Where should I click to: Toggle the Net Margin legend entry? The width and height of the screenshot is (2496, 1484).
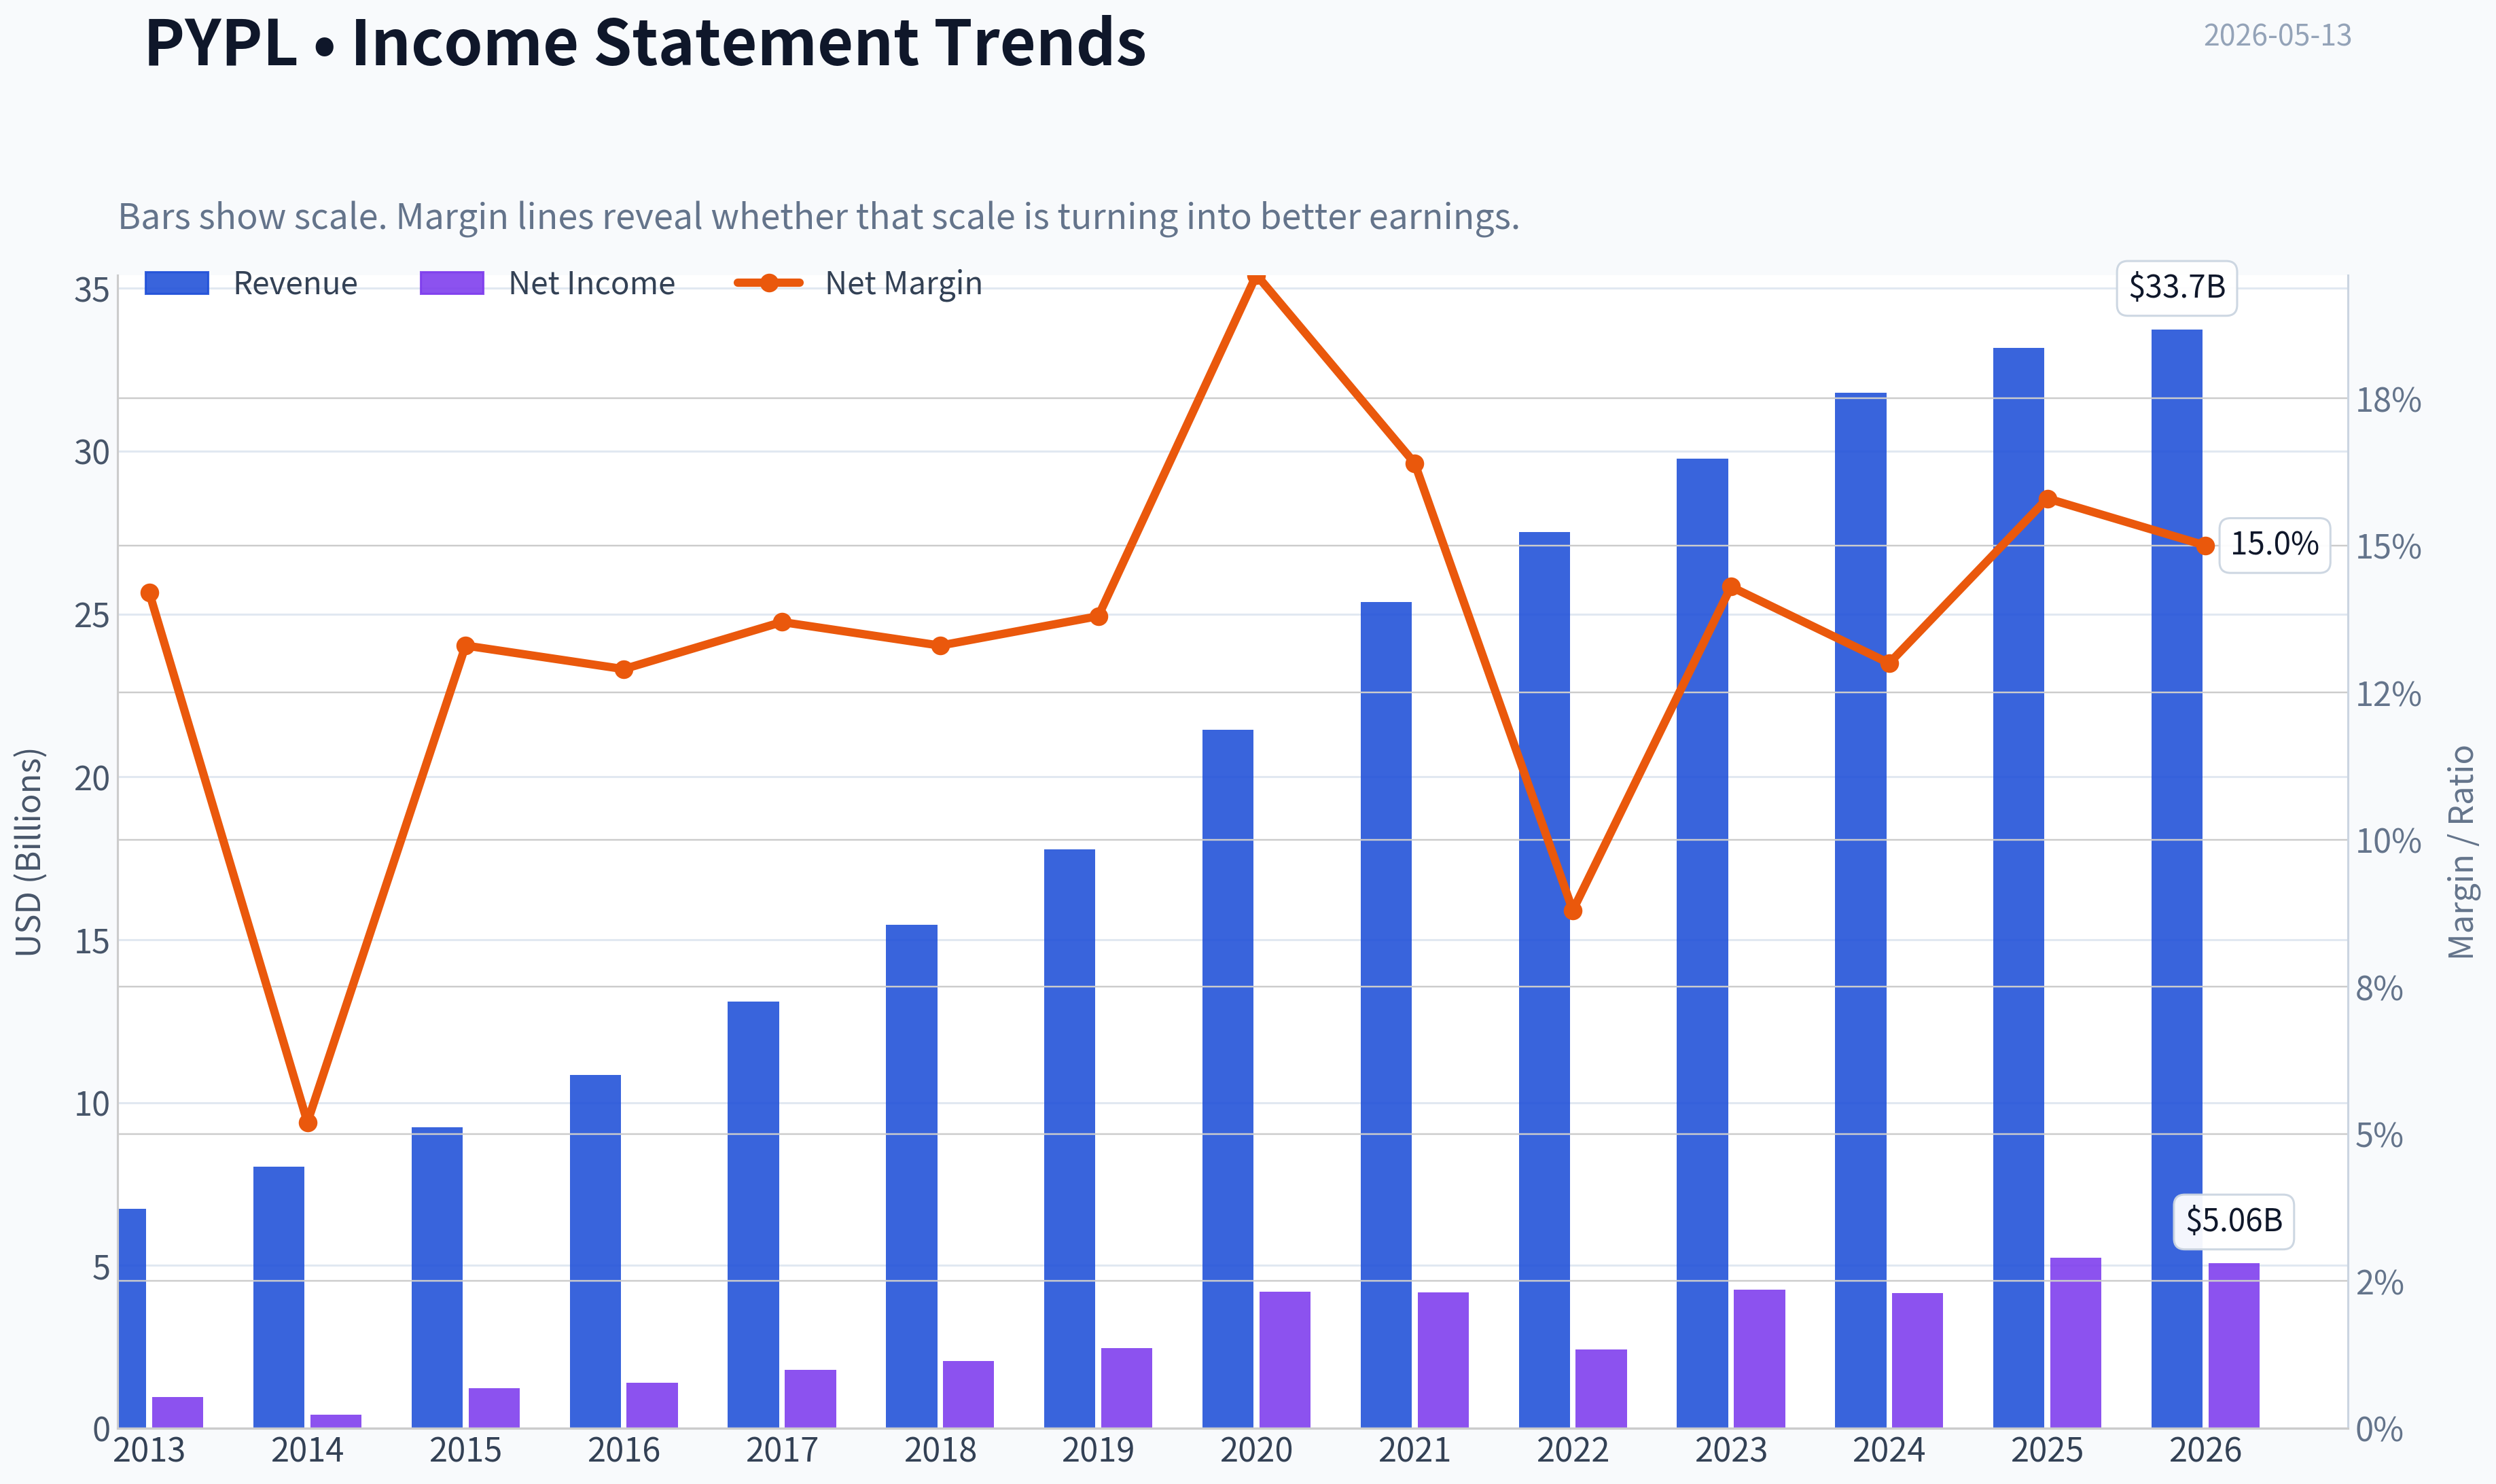(x=857, y=283)
